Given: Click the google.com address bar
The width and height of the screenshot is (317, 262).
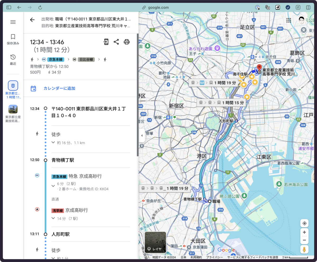Looking at the screenshot, I should pyautogui.click(x=156, y=7).
